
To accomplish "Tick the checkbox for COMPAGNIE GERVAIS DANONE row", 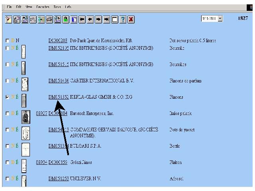I will [x=7, y=130].
